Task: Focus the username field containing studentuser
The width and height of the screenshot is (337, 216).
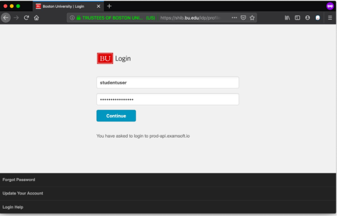Action: [167, 82]
